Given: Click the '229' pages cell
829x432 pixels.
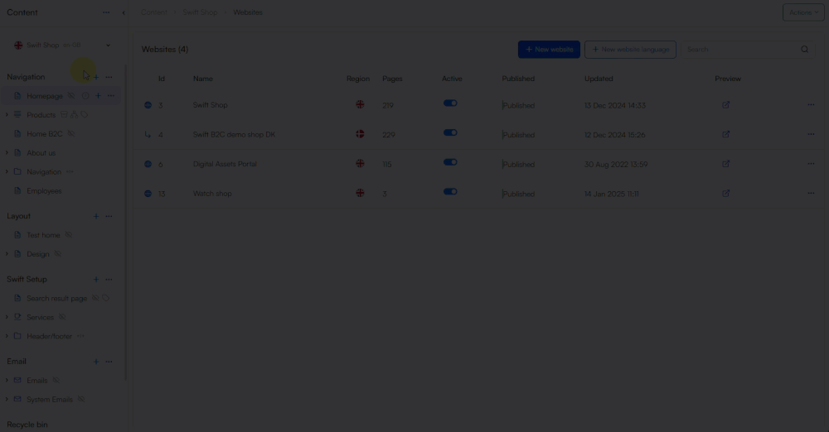Looking at the screenshot, I should pyautogui.click(x=389, y=135).
